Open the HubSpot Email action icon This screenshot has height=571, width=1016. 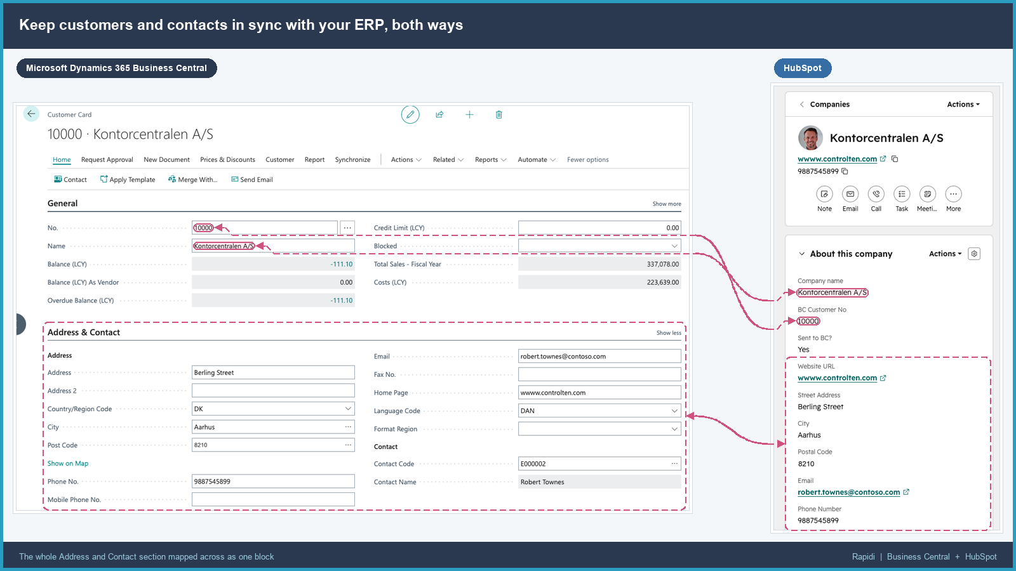click(850, 194)
